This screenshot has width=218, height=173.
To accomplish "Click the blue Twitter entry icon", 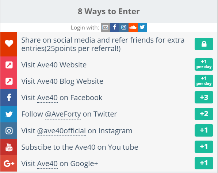I will 9,114.
